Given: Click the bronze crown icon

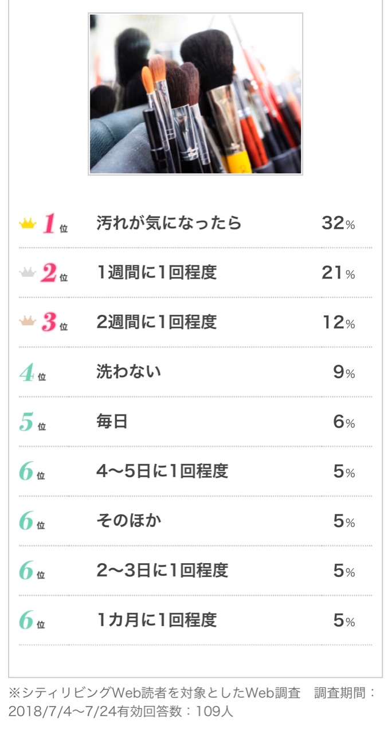Looking at the screenshot, I should click(x=28, y=322).
